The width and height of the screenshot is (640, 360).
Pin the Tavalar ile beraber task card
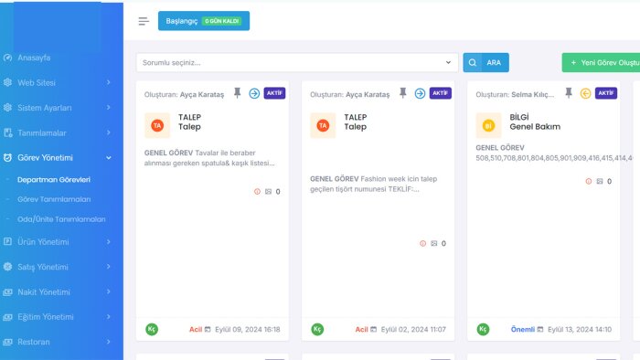click(x=237, y=93)
